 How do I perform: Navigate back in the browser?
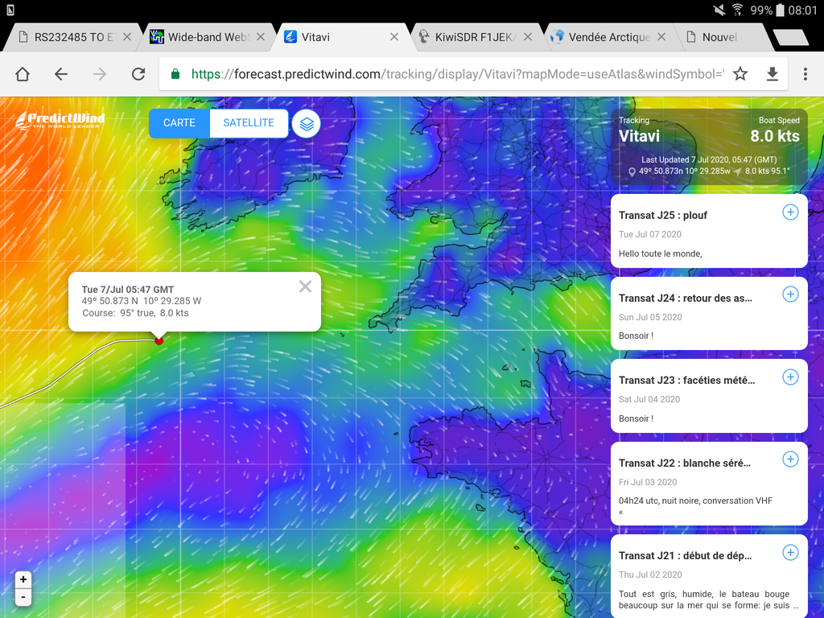pos(61,74)
